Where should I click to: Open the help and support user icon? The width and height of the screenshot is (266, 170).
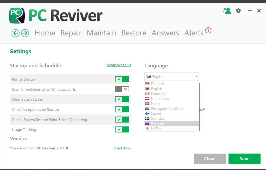pos(227,11)
